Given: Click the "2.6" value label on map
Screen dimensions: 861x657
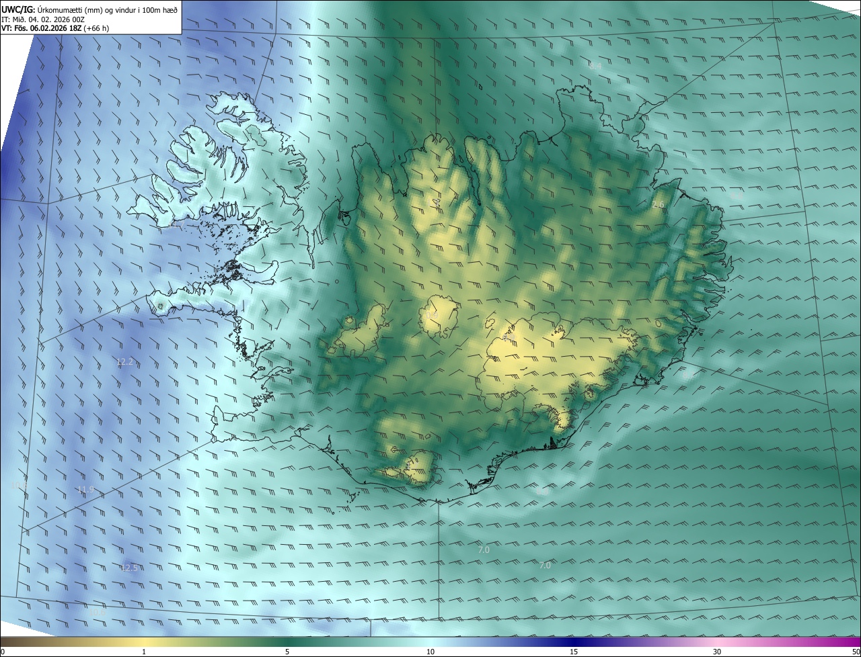Looking at the screenshot, I should [x=658, y=204].
